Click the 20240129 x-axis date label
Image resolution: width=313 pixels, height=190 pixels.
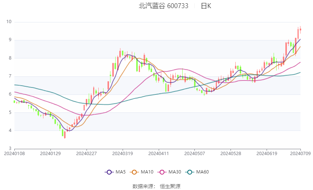click(50, 154)
